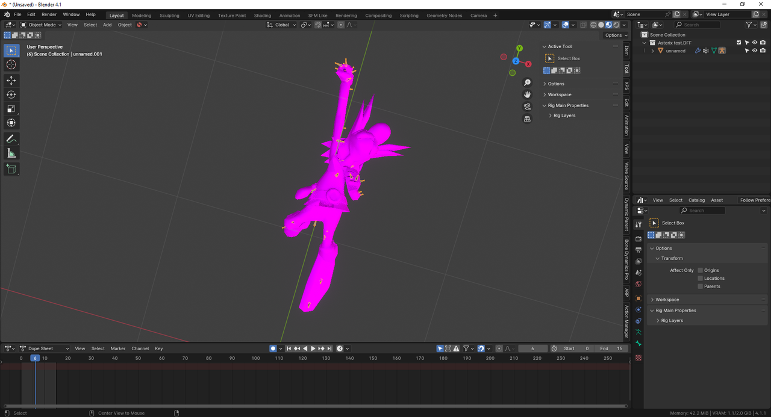Switch viewport to Material Preview shading
Viewport: 771px width, 417px height.
click(608, 25)
